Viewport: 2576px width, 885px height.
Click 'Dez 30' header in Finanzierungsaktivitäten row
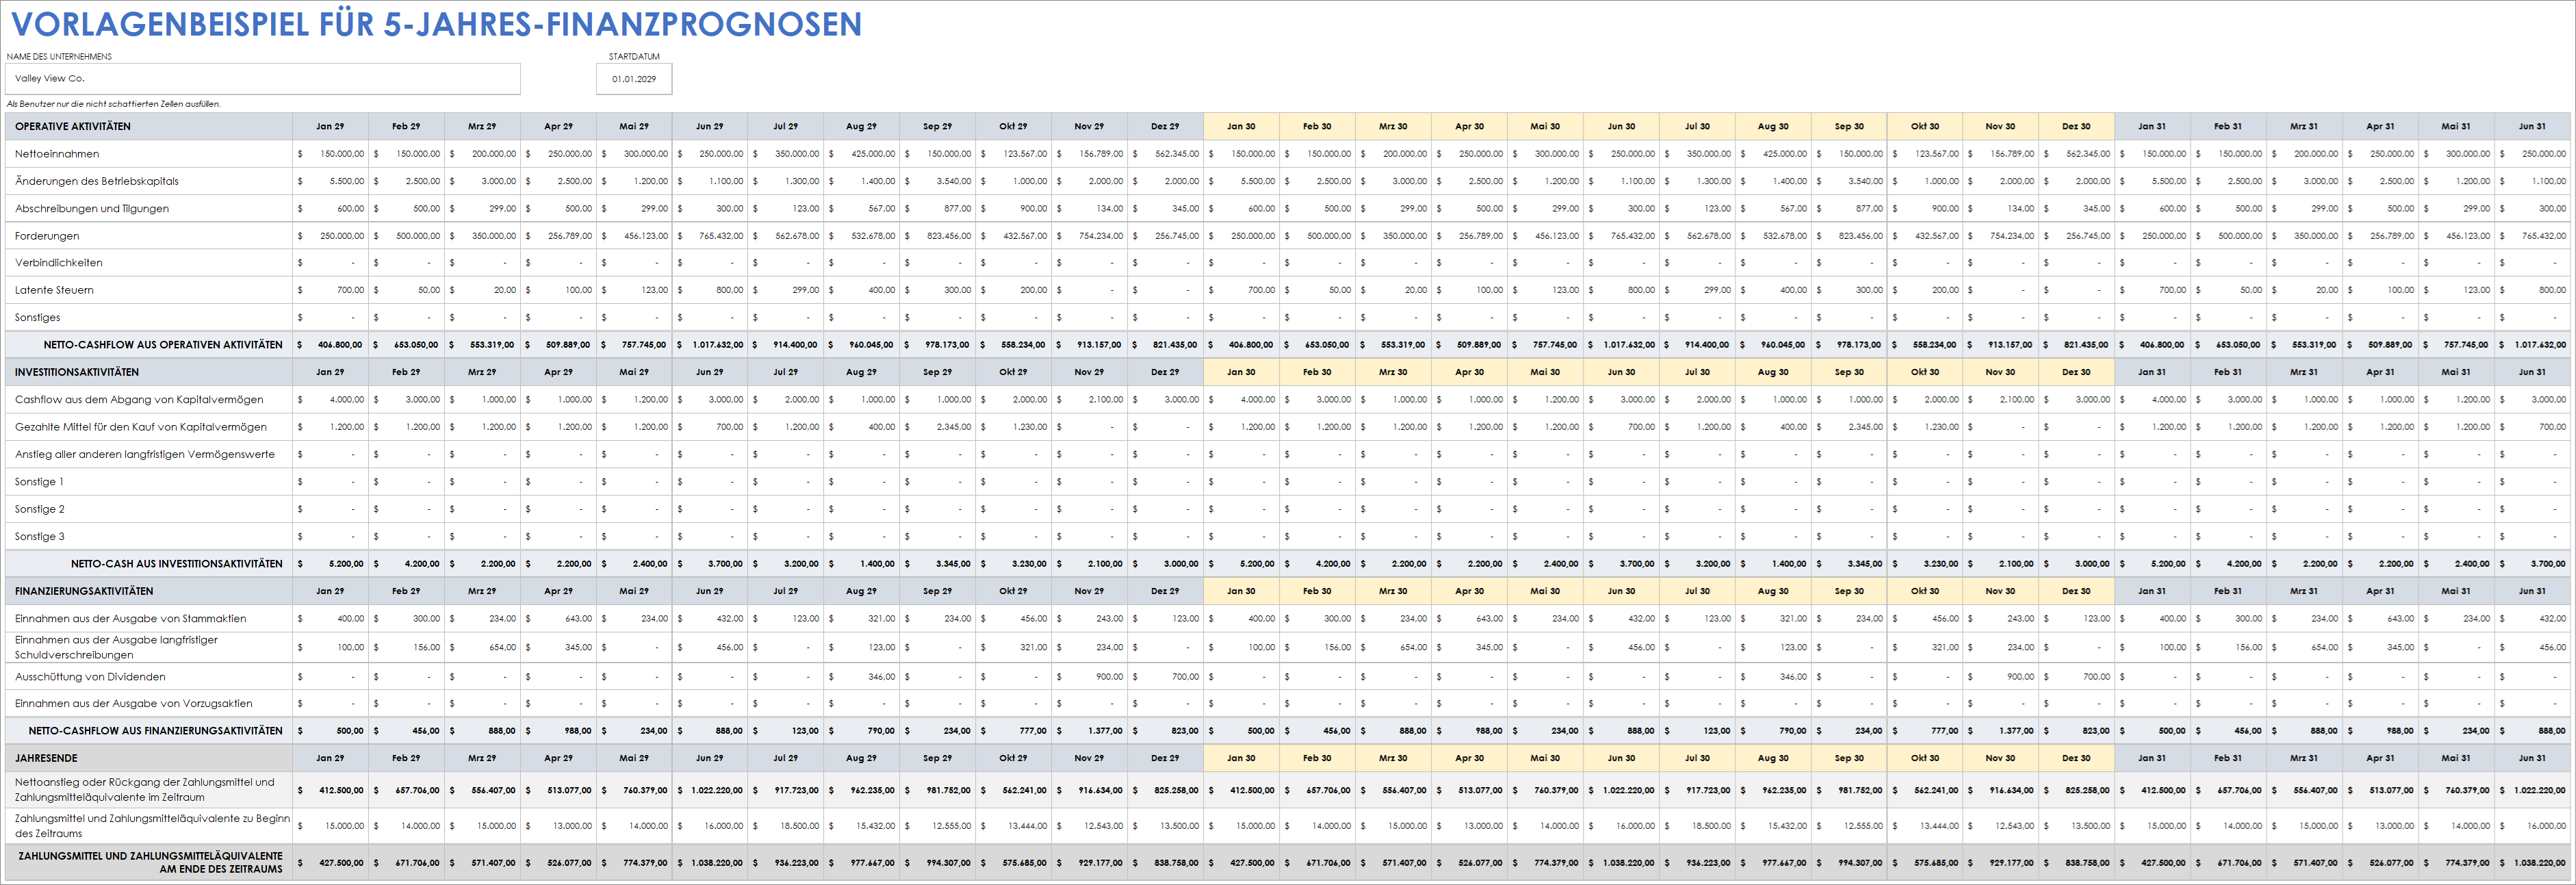coord(2077,591)
